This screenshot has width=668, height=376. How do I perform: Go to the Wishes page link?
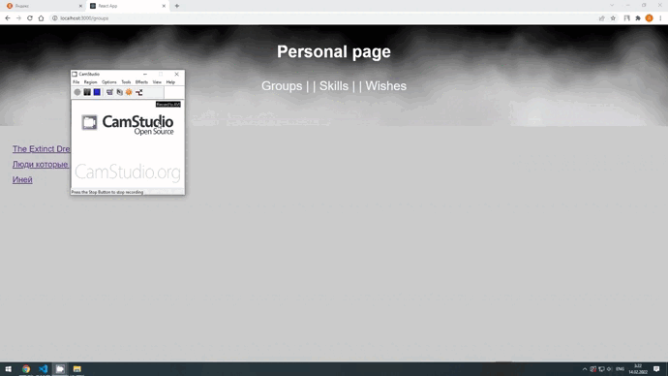pos(386,85)
